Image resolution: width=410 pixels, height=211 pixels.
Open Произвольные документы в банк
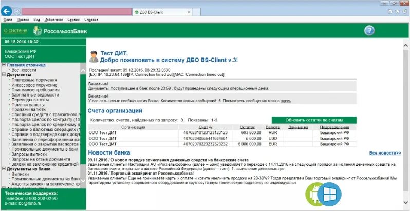[45, 149]
